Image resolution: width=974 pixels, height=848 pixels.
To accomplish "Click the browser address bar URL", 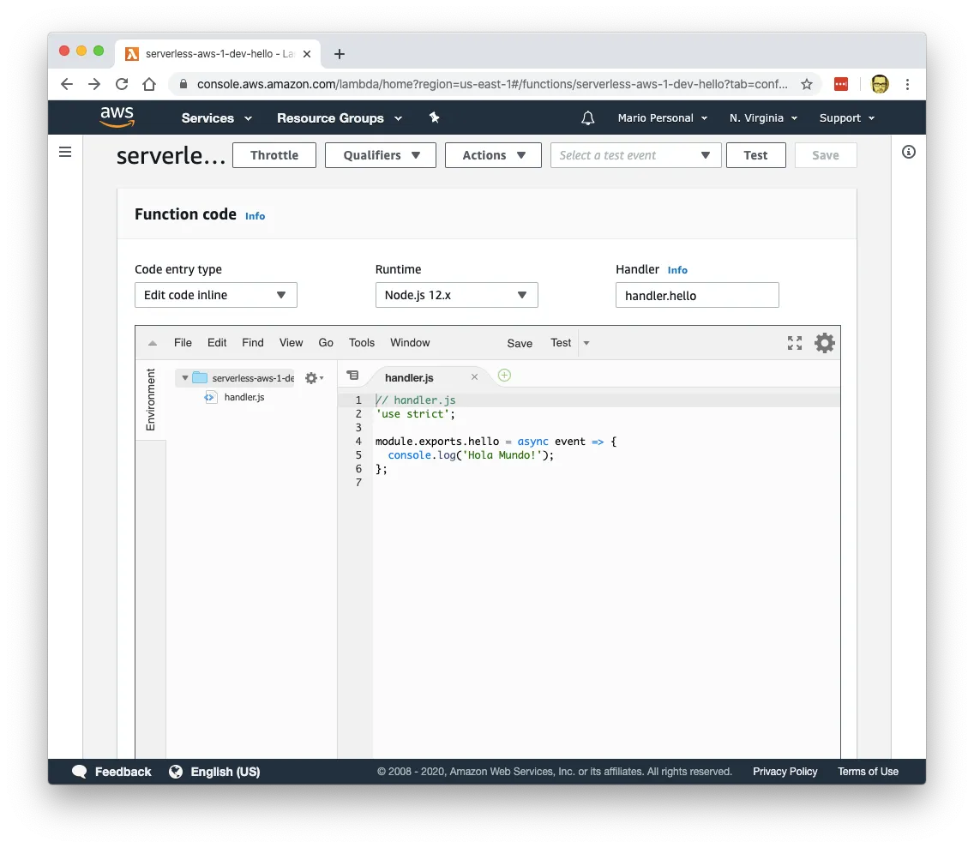I will 492,84.
